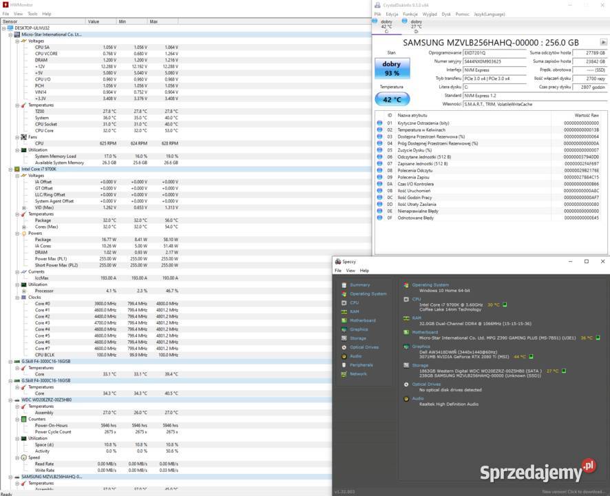Collapse WDC WD20EZRZ drive node
This screenshot has width=610, height=496.
(10, 400)
